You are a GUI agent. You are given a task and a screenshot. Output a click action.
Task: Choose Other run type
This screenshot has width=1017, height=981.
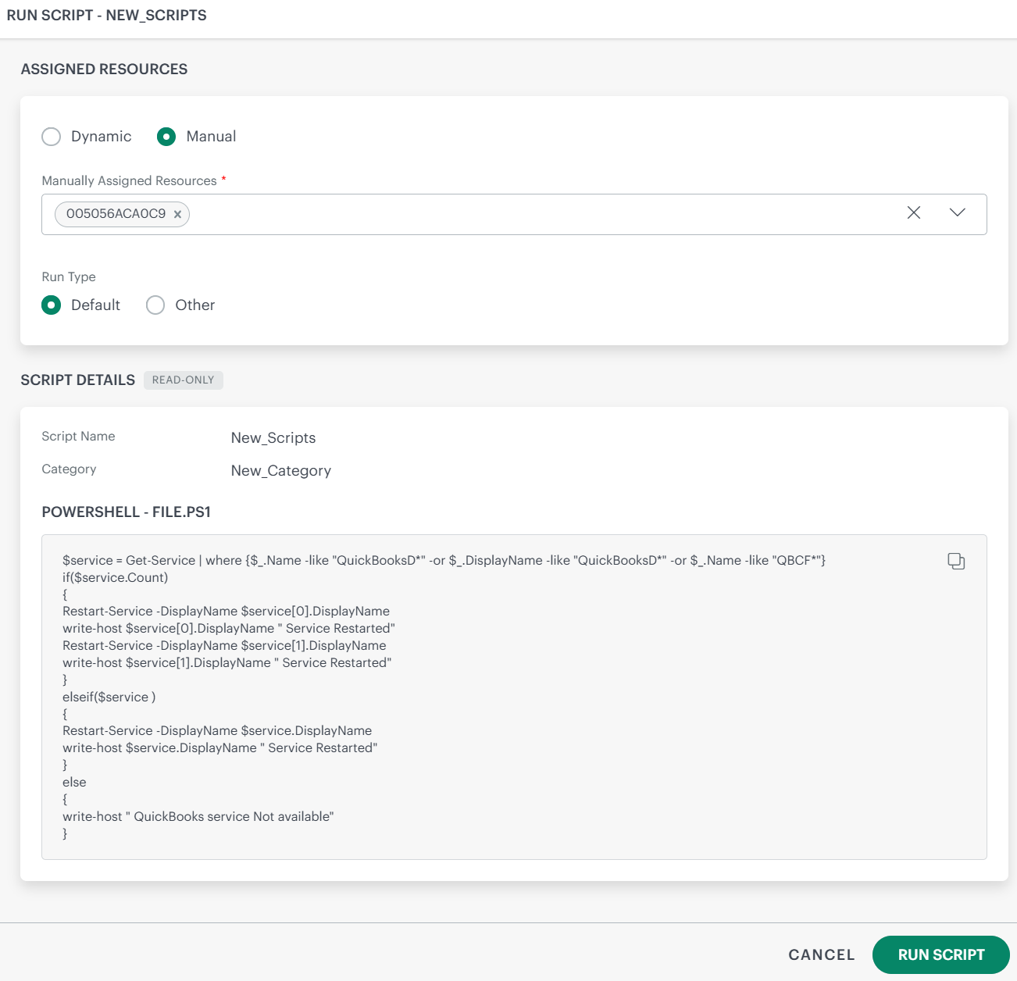tap(155, 305)
